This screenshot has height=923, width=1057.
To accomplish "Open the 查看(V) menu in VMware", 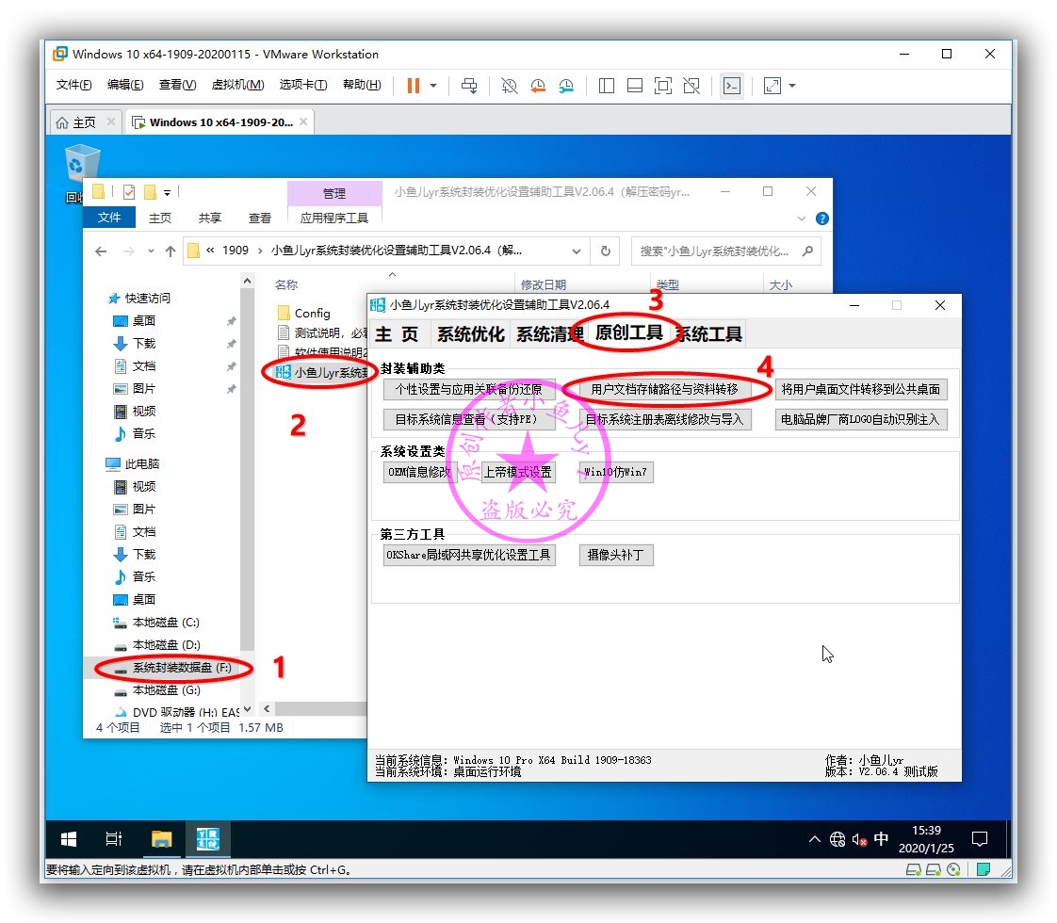I will click(x=177, y=84).
